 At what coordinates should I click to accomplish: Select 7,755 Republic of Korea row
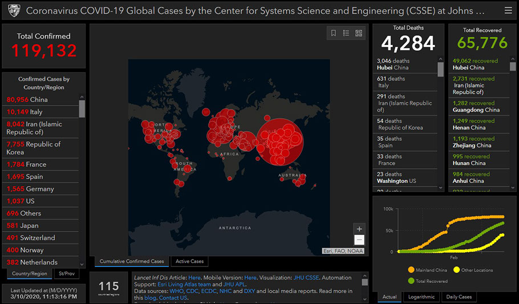pos(40,148)
